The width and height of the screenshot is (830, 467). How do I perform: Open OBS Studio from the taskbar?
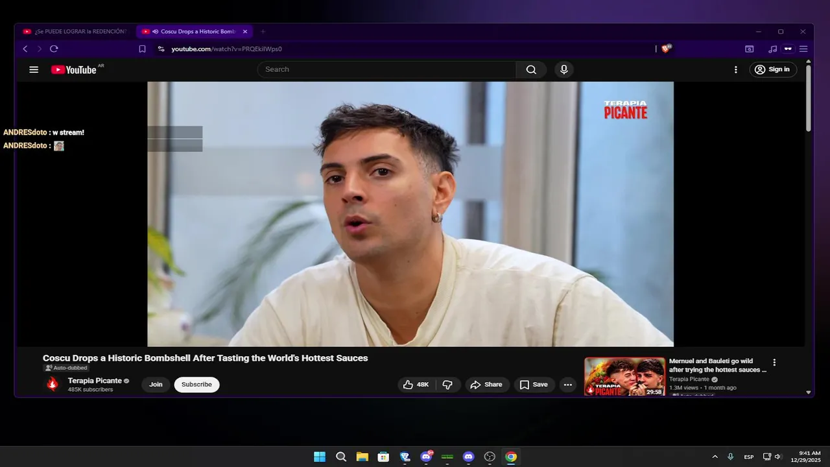490,457
